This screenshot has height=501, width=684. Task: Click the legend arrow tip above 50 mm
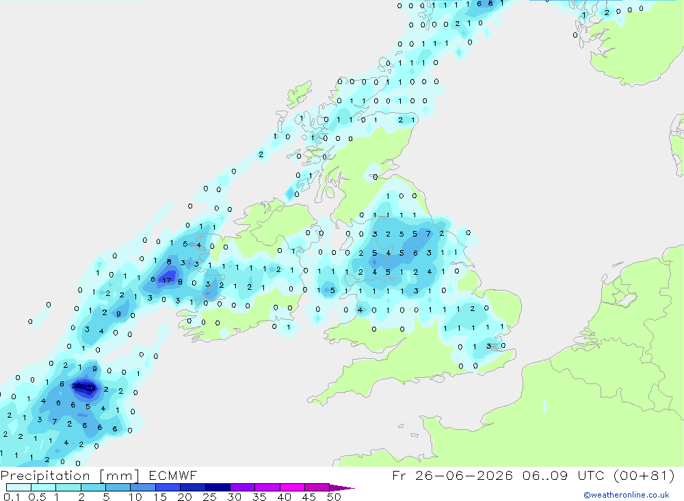(x=342, y=488)
